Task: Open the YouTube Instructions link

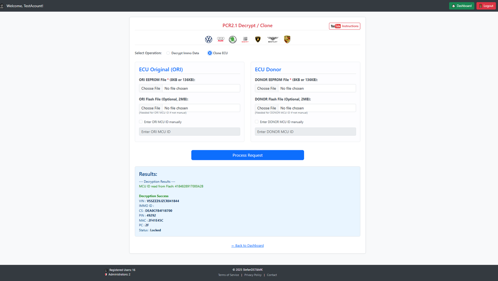Action: 345,26
